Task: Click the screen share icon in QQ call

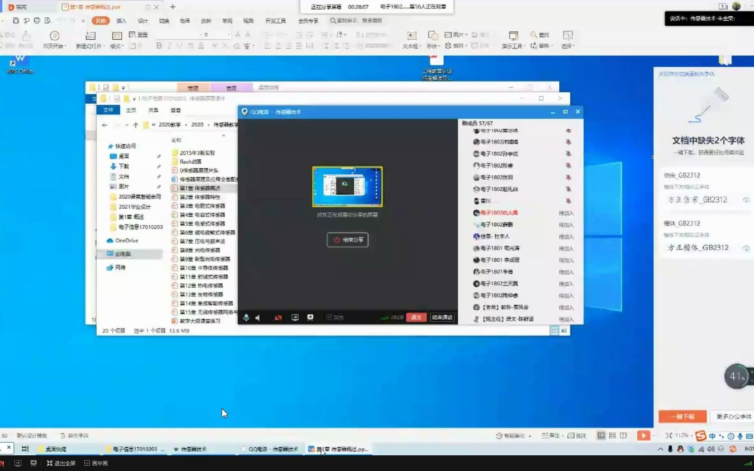Action: click(295, 317)
